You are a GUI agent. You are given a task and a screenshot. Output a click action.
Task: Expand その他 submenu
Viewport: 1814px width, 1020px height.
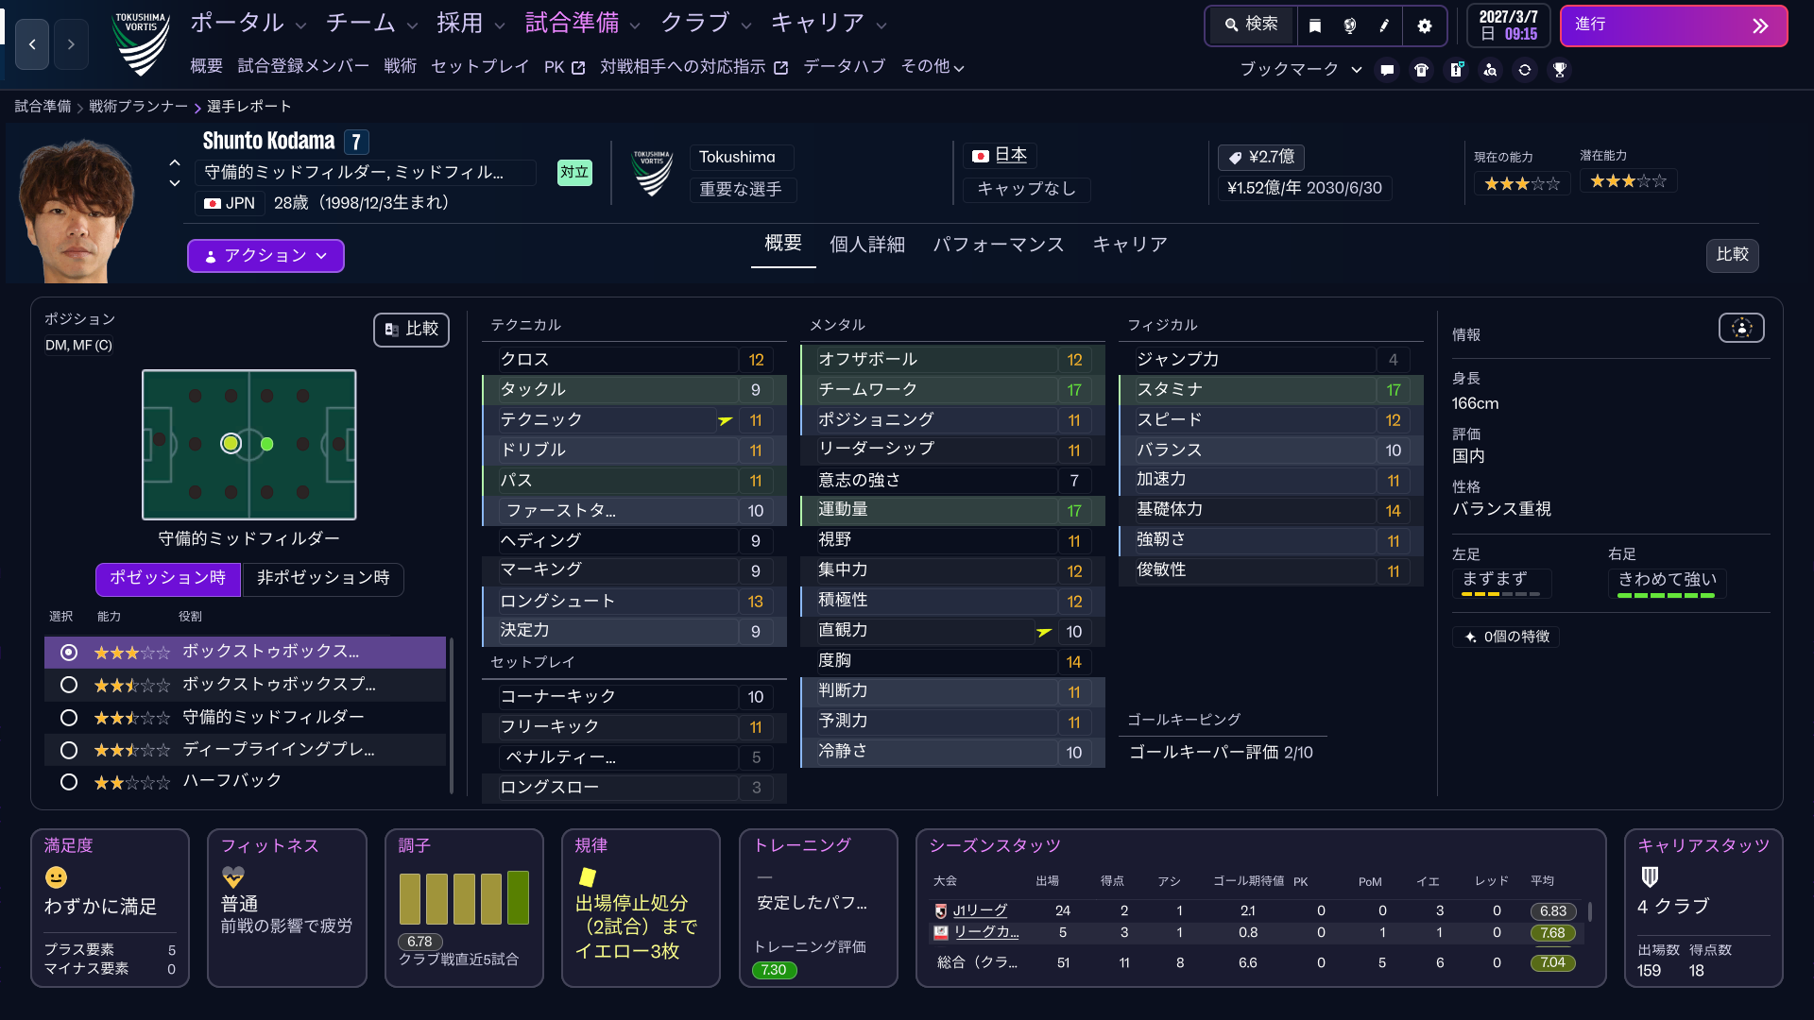coord(932,66)
